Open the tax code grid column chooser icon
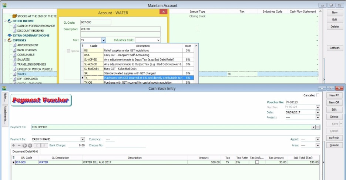 tap(83, 46)
